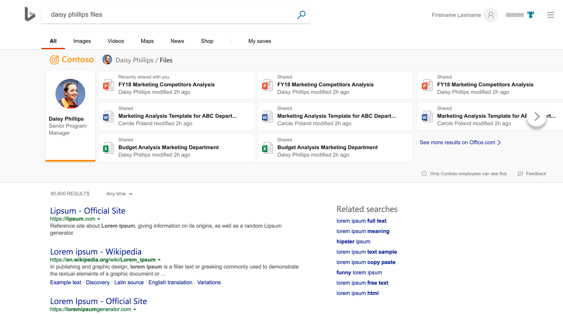Open the News tab
The width and height of the screenshot is (563, 314).
[x=177, y=41]
